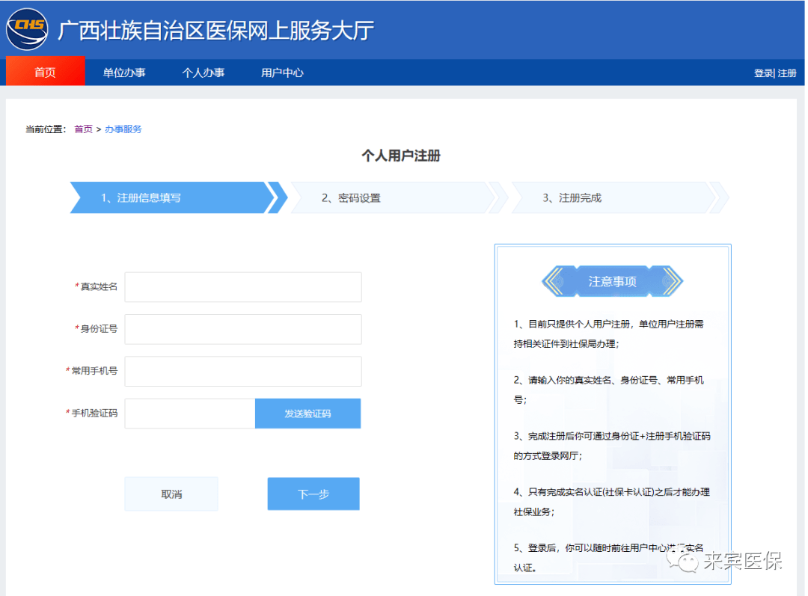
Task: Click the 取消 button
Action: pos(171,494)
